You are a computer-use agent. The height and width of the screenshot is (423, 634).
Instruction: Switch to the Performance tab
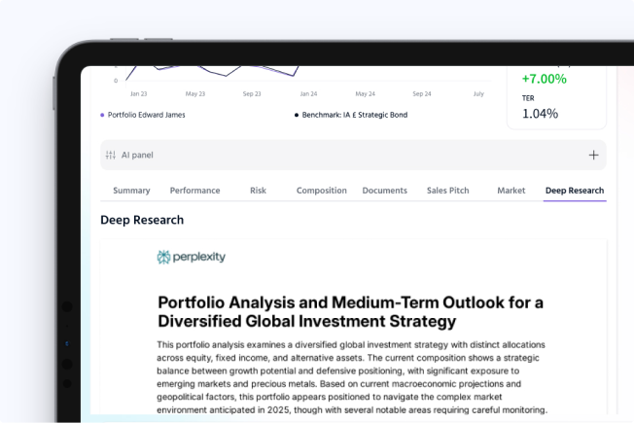(x=194, y=191)
